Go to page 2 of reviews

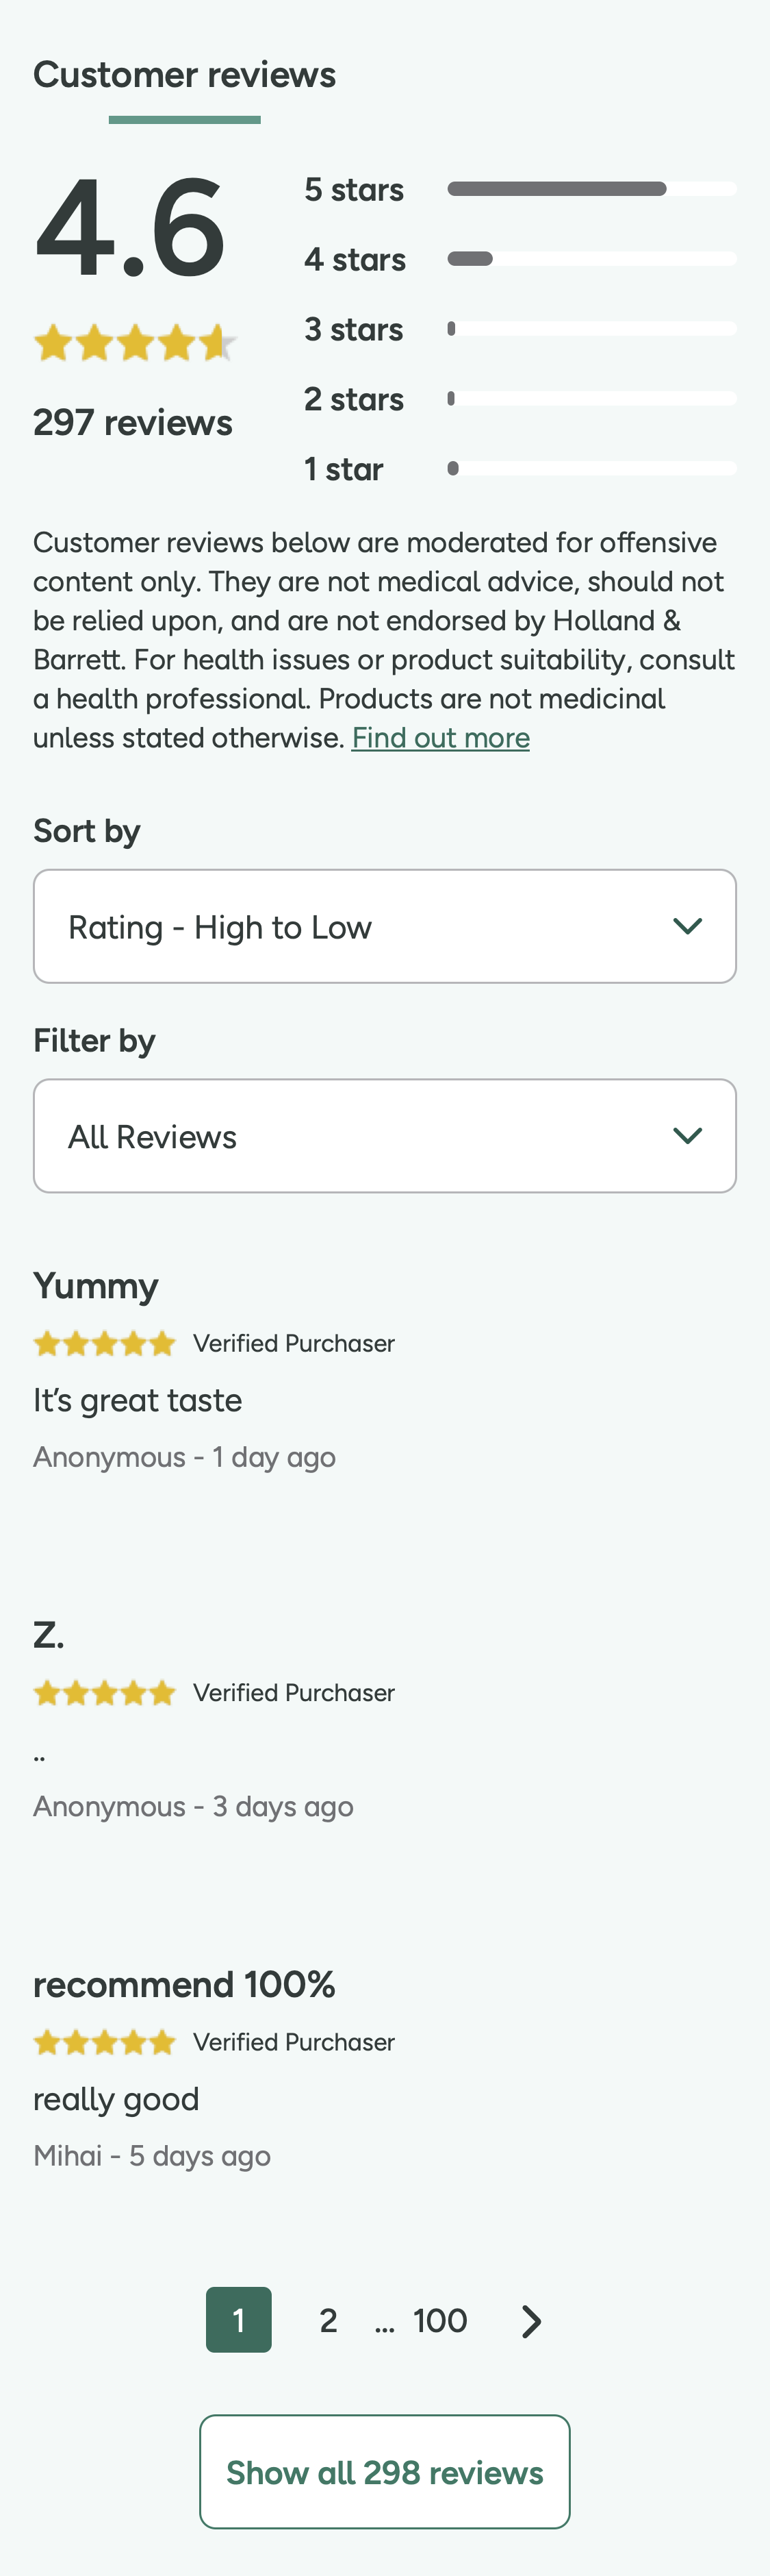click(328, 2321)
